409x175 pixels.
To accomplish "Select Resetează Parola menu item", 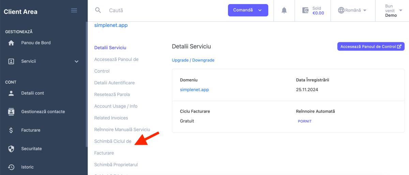I will pyautogui.click(x=112, y=94).
